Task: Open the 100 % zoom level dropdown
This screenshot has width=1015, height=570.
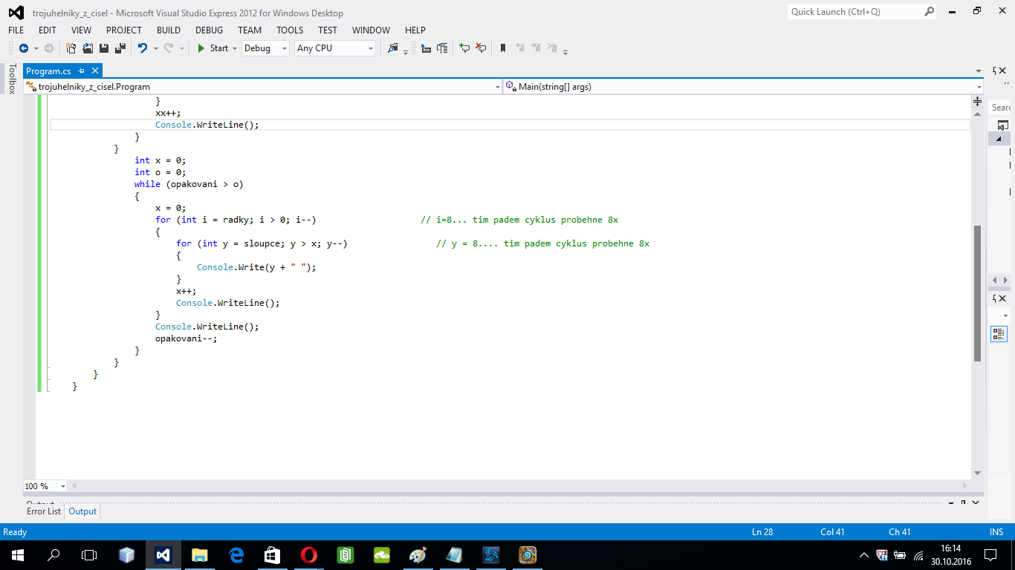Action: click(62, 486)
